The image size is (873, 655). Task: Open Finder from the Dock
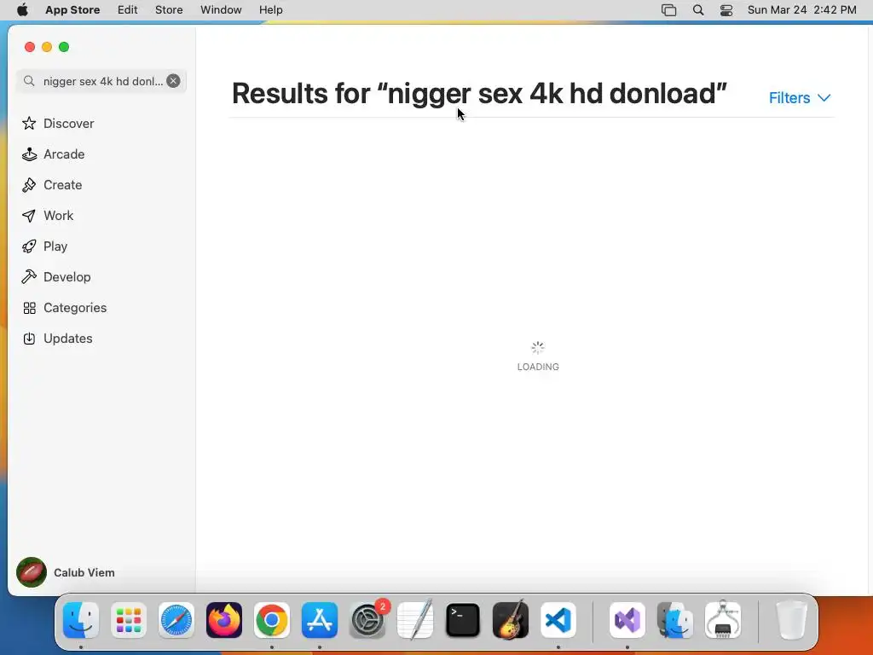[x=81, y=620]
